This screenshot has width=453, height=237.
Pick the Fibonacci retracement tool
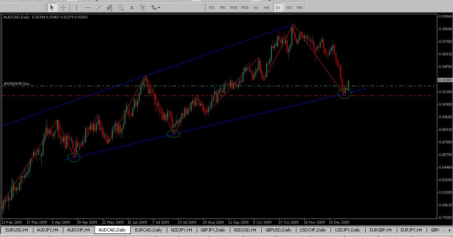click(x=121, y=7)
